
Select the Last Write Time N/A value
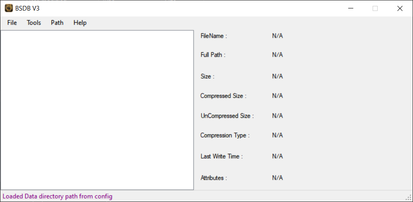(277, 157)
